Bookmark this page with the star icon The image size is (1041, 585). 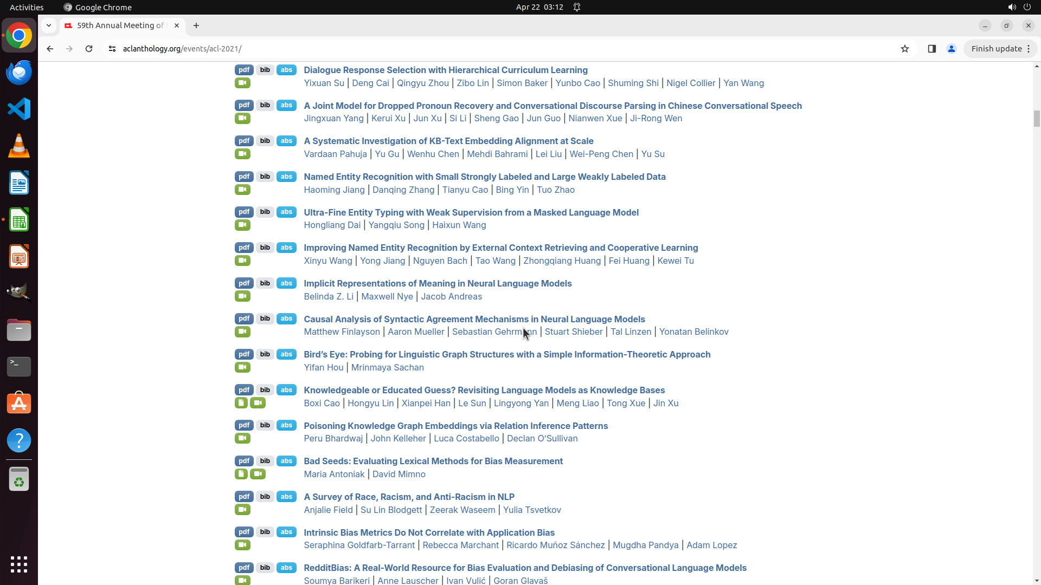click(x=904, y=49)
